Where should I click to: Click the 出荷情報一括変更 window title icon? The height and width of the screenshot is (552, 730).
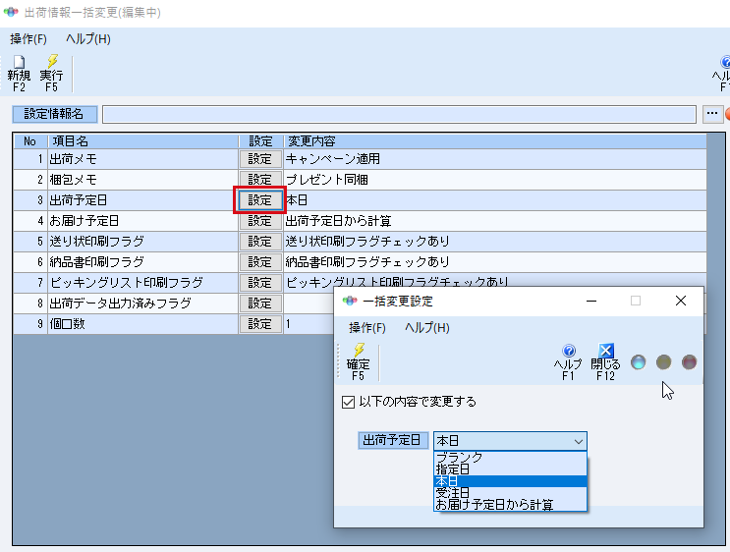(x=11, y=12)
